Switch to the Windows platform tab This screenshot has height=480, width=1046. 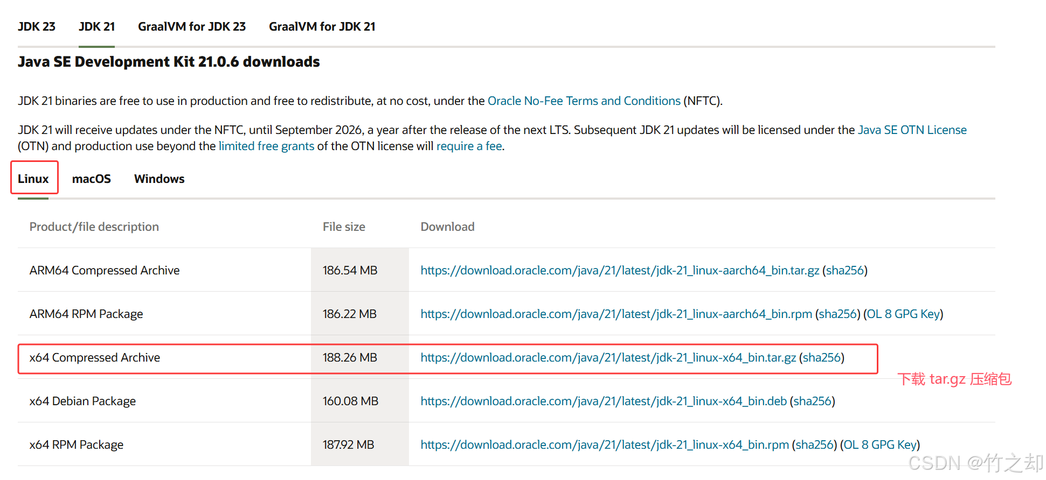click(x=160, y=179)
